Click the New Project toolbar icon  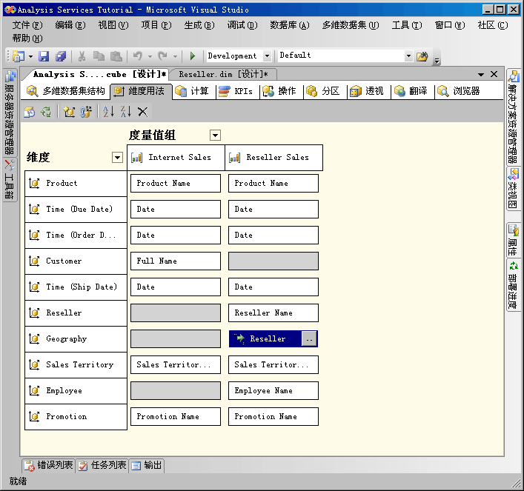[19, 56]
